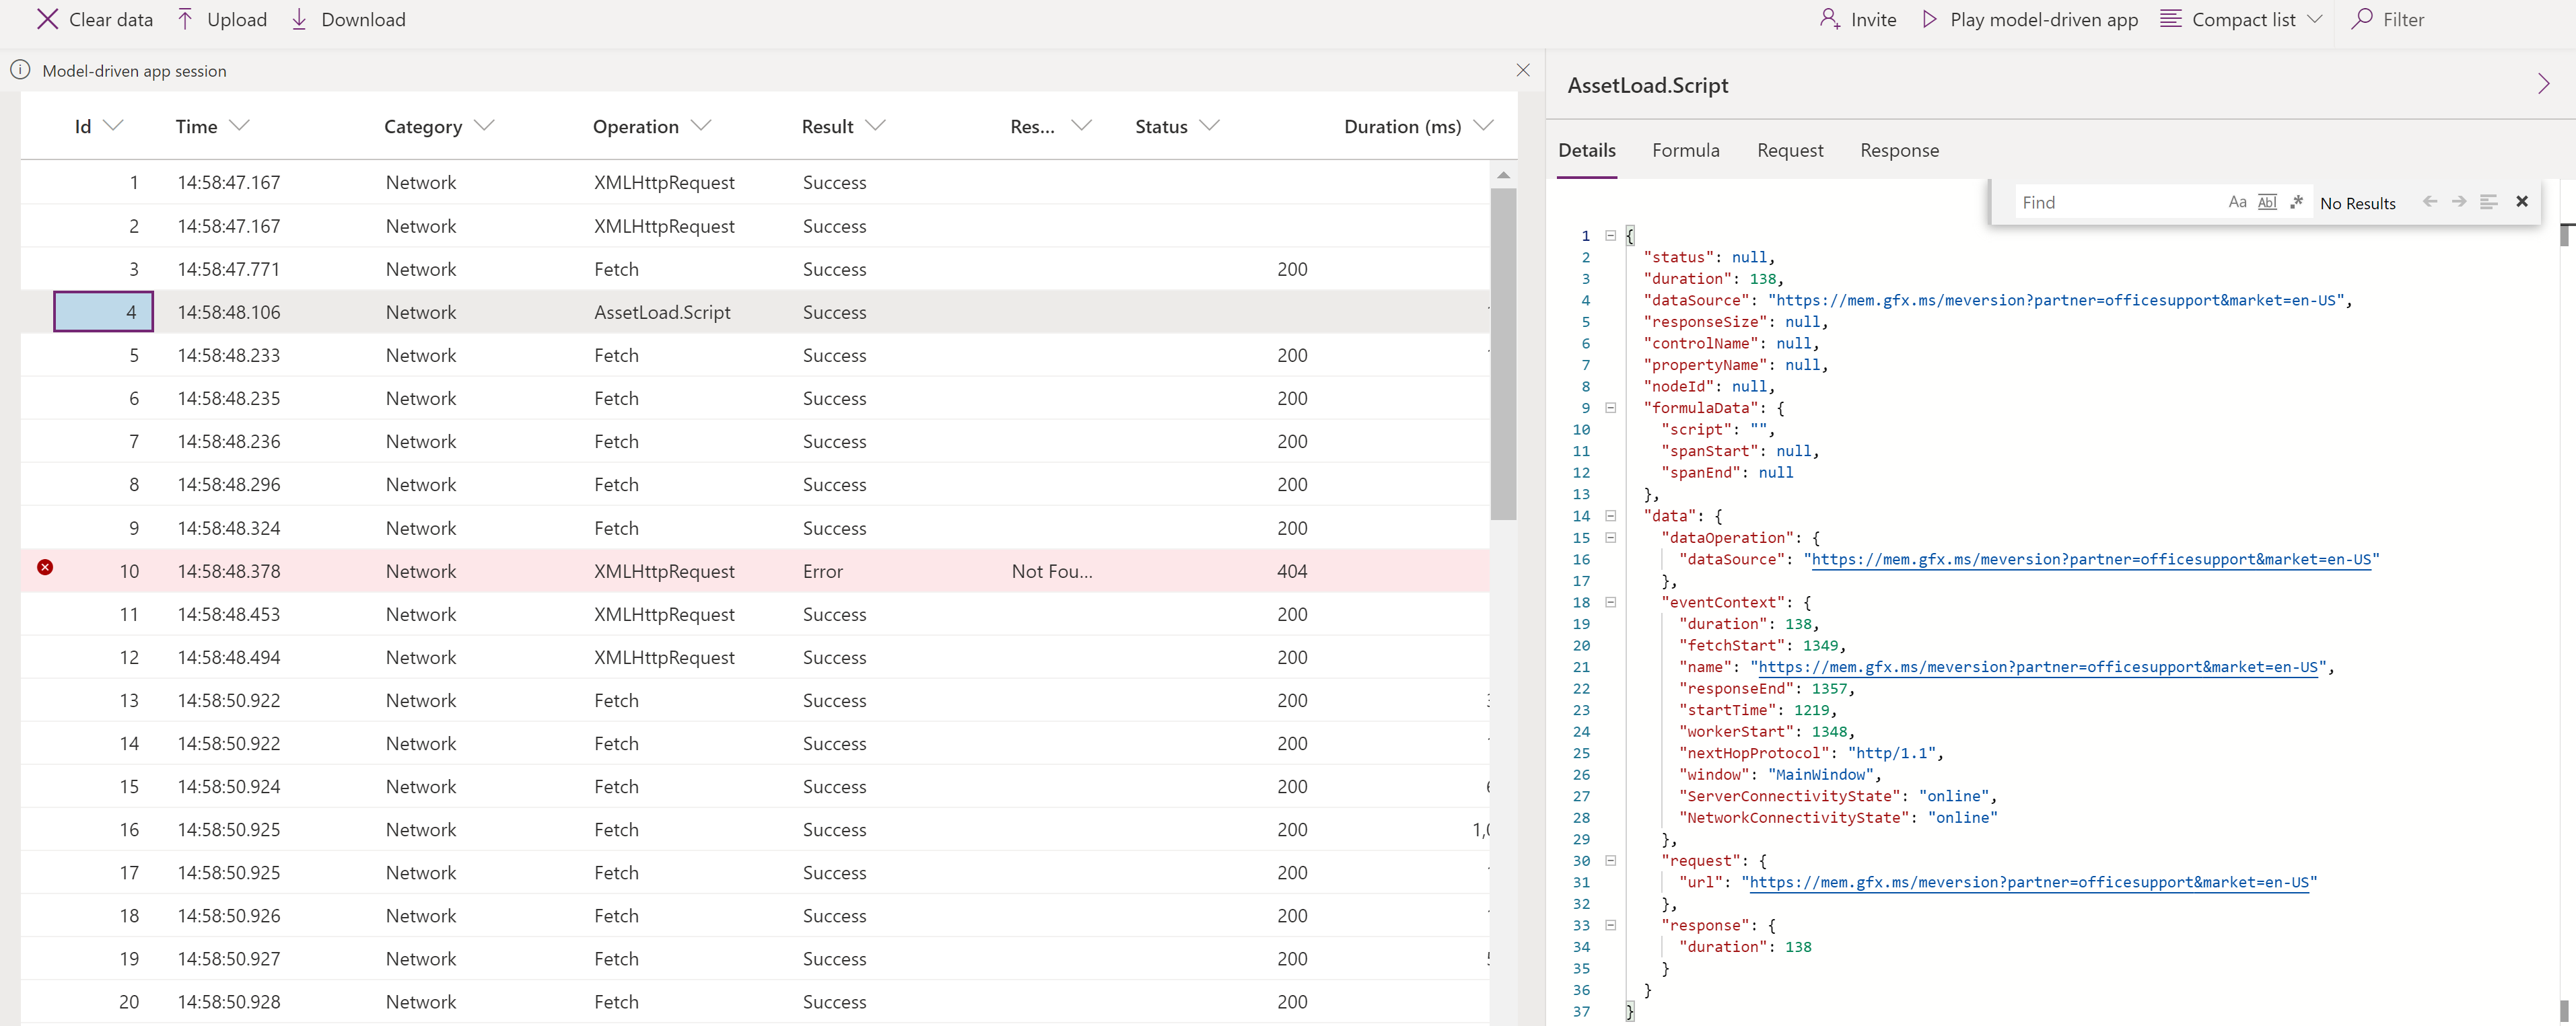Switch to the Response tab
Image resolution: width=2576 pixels, height=1026 pixels.
(1896, 149)
